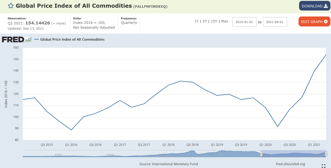This screenshot has height=168, width=331.
Task: Click the blue legend line marker
Action: [36, 40]
